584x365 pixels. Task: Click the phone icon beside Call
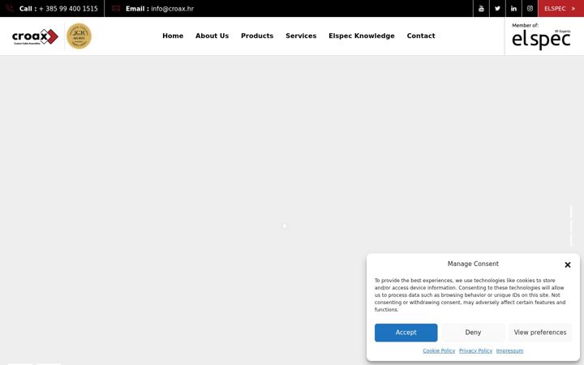[x=10, y=8]
